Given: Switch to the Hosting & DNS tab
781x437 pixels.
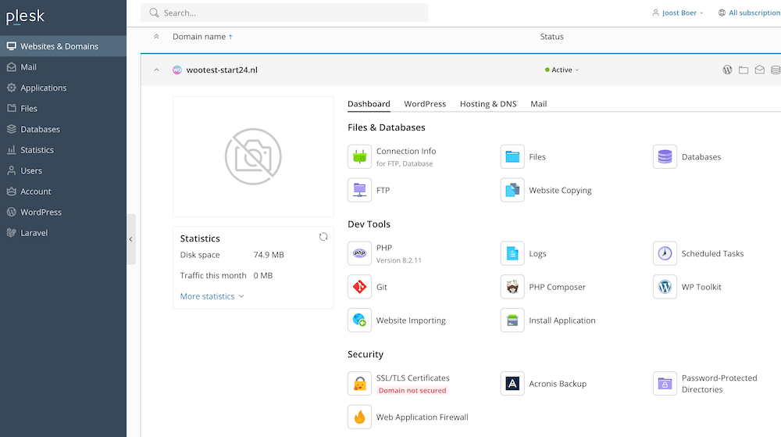Looking at the screenshot, I should [487, 104].
